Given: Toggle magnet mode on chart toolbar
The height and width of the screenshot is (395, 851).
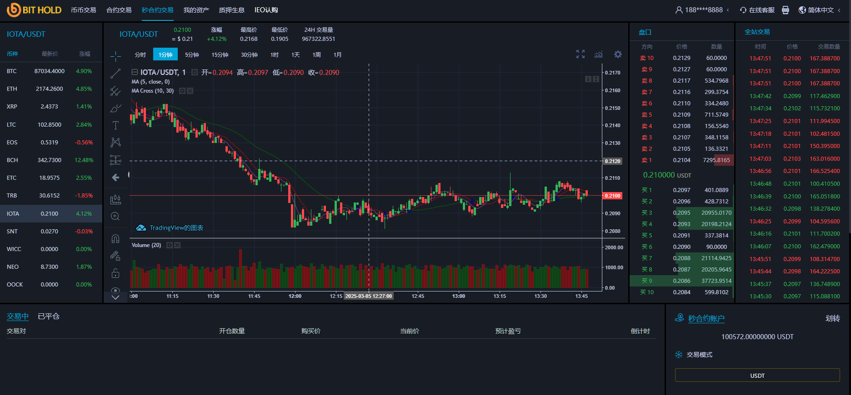Looking at the screenshot, I should tap(115, 239).
